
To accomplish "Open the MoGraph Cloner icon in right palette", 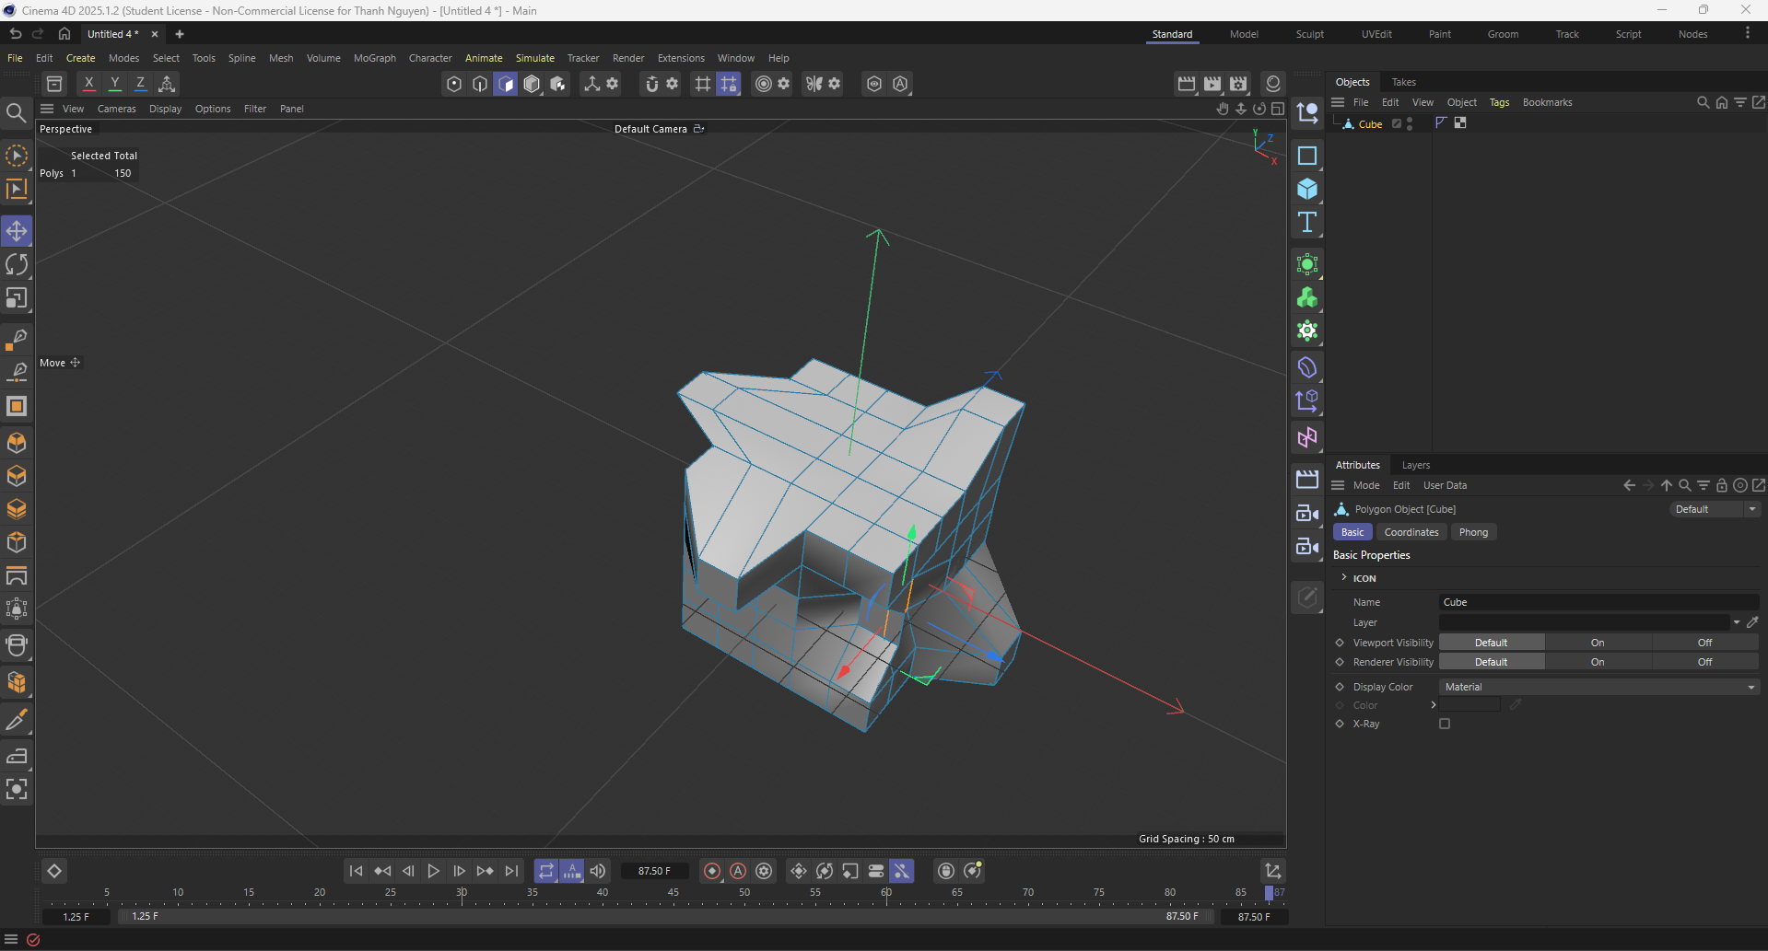I will (1307, 297).
